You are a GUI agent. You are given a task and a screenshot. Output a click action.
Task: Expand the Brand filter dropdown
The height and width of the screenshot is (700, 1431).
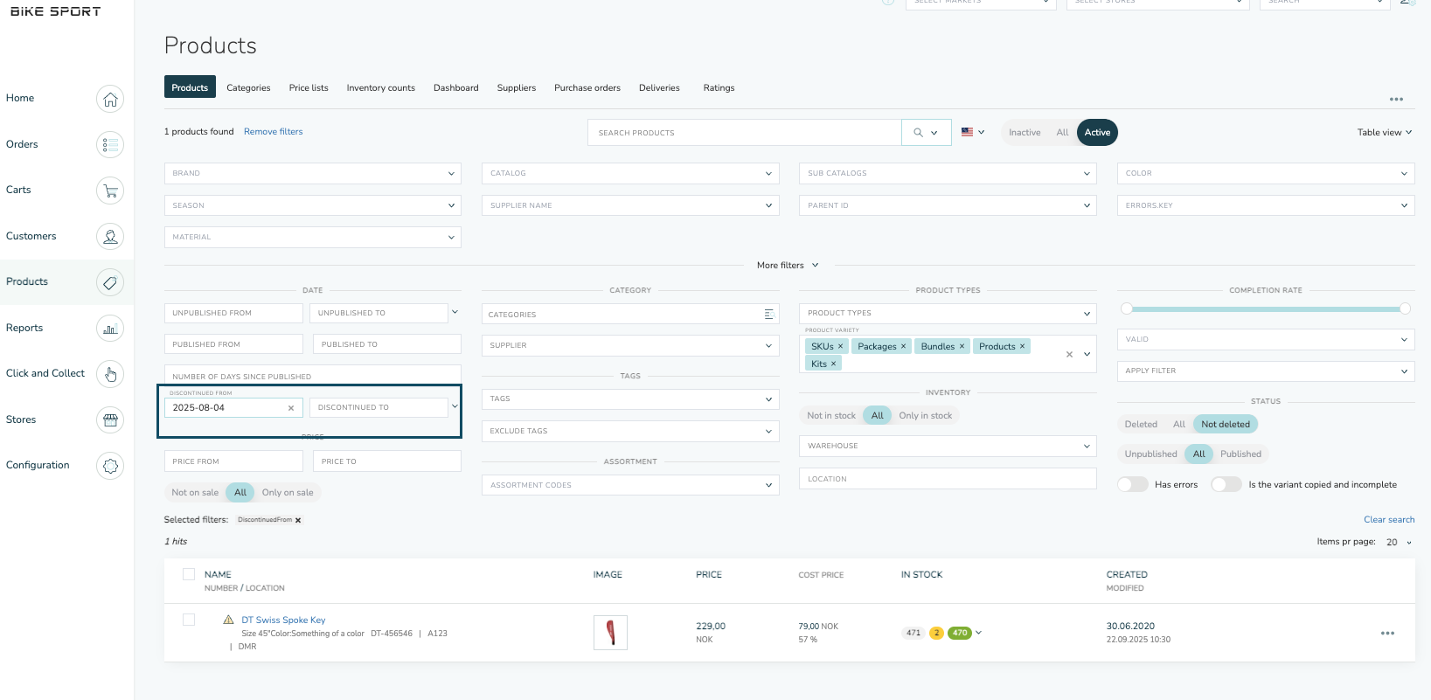[x=312, y=173]
